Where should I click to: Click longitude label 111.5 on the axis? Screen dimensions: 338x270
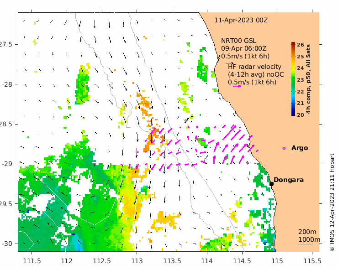[32, 261]
